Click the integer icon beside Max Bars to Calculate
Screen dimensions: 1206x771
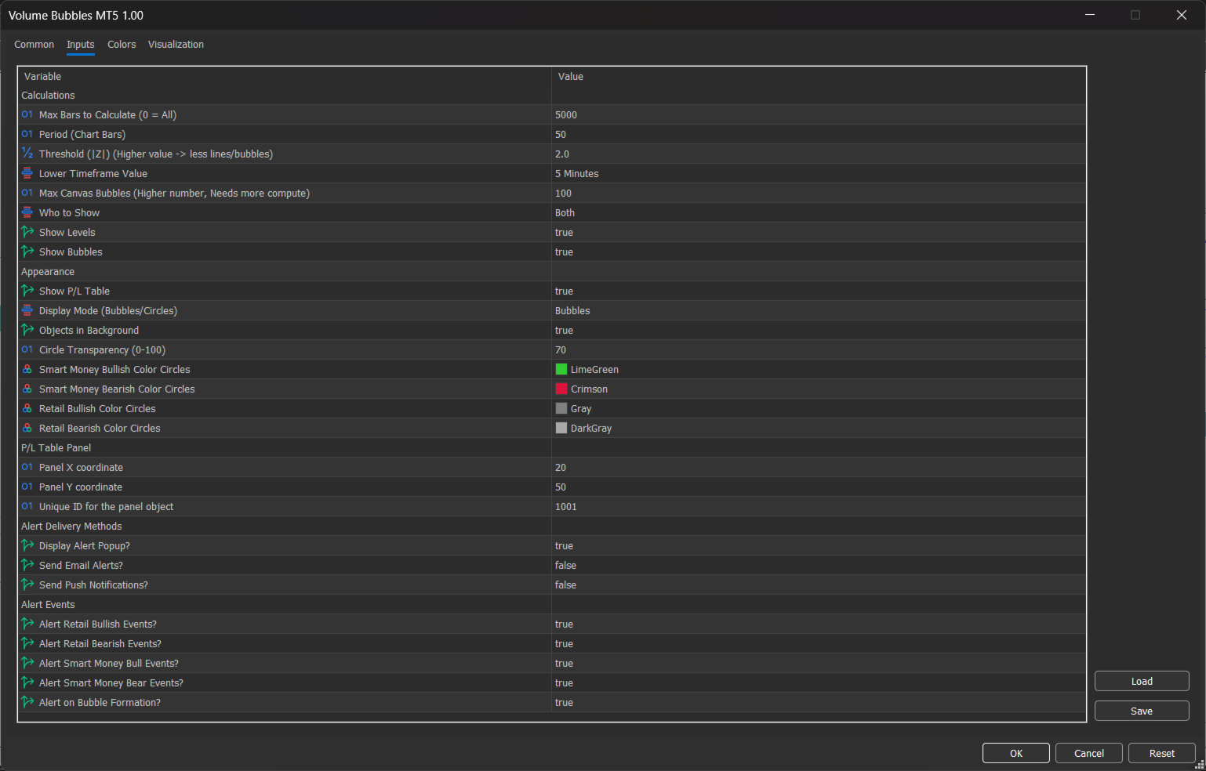pos(27,114)
